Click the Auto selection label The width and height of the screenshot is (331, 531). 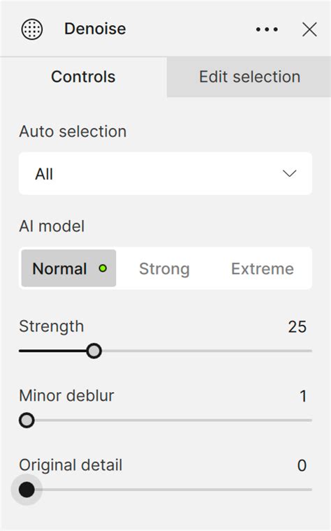click(x=73, y=131)
